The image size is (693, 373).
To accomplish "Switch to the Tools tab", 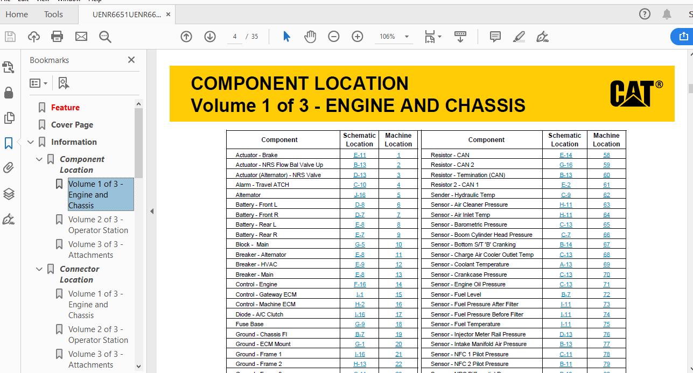I will tap(53, 15).
